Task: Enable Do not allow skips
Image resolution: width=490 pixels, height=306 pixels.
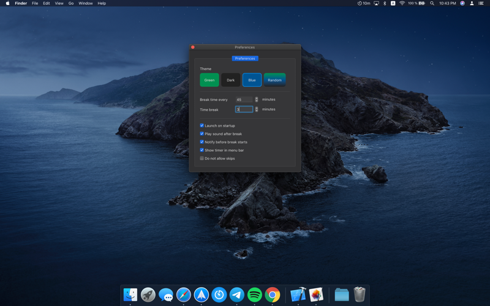Action: click(202, 159)
